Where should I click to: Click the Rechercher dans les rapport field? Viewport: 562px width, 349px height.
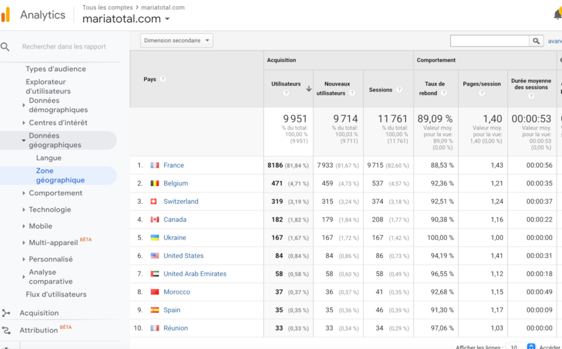[x=64, y=46]
